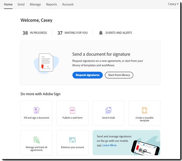This screenshot has width=182, height=161.
Task: Click the Publish a web form icon
Action: [72, 110]
